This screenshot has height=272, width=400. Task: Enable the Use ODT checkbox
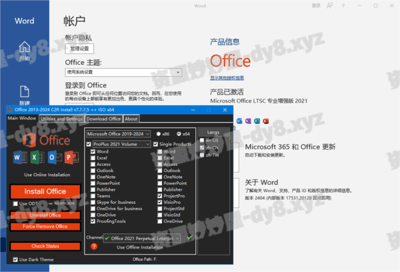[15, 203]
